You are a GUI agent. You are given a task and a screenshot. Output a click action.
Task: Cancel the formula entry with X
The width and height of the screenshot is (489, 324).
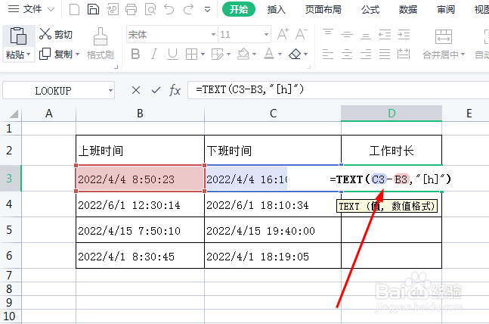tap(136, 90)
